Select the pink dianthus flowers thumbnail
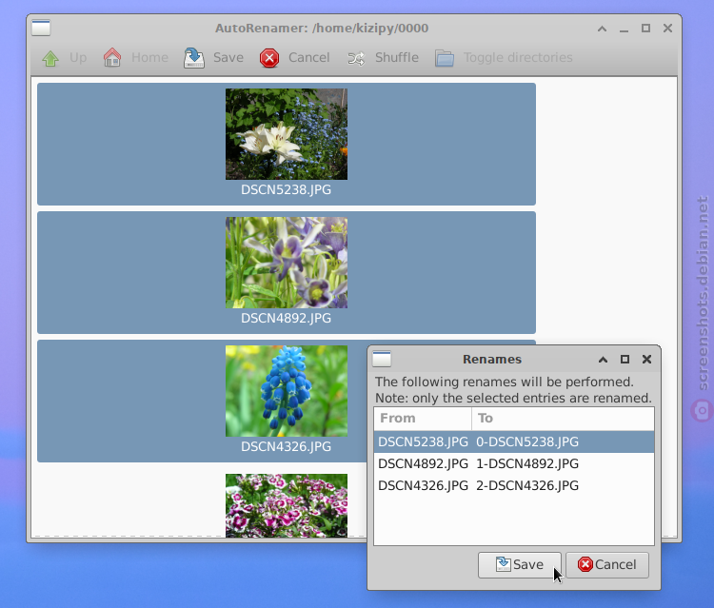This screenshot has width=714, height=608. pyautogui.click(x=287, y=505)
